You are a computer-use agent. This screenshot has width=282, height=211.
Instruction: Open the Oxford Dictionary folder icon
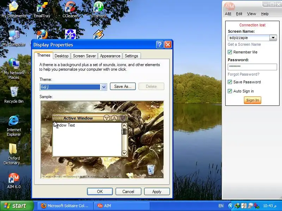pos(14,154)
